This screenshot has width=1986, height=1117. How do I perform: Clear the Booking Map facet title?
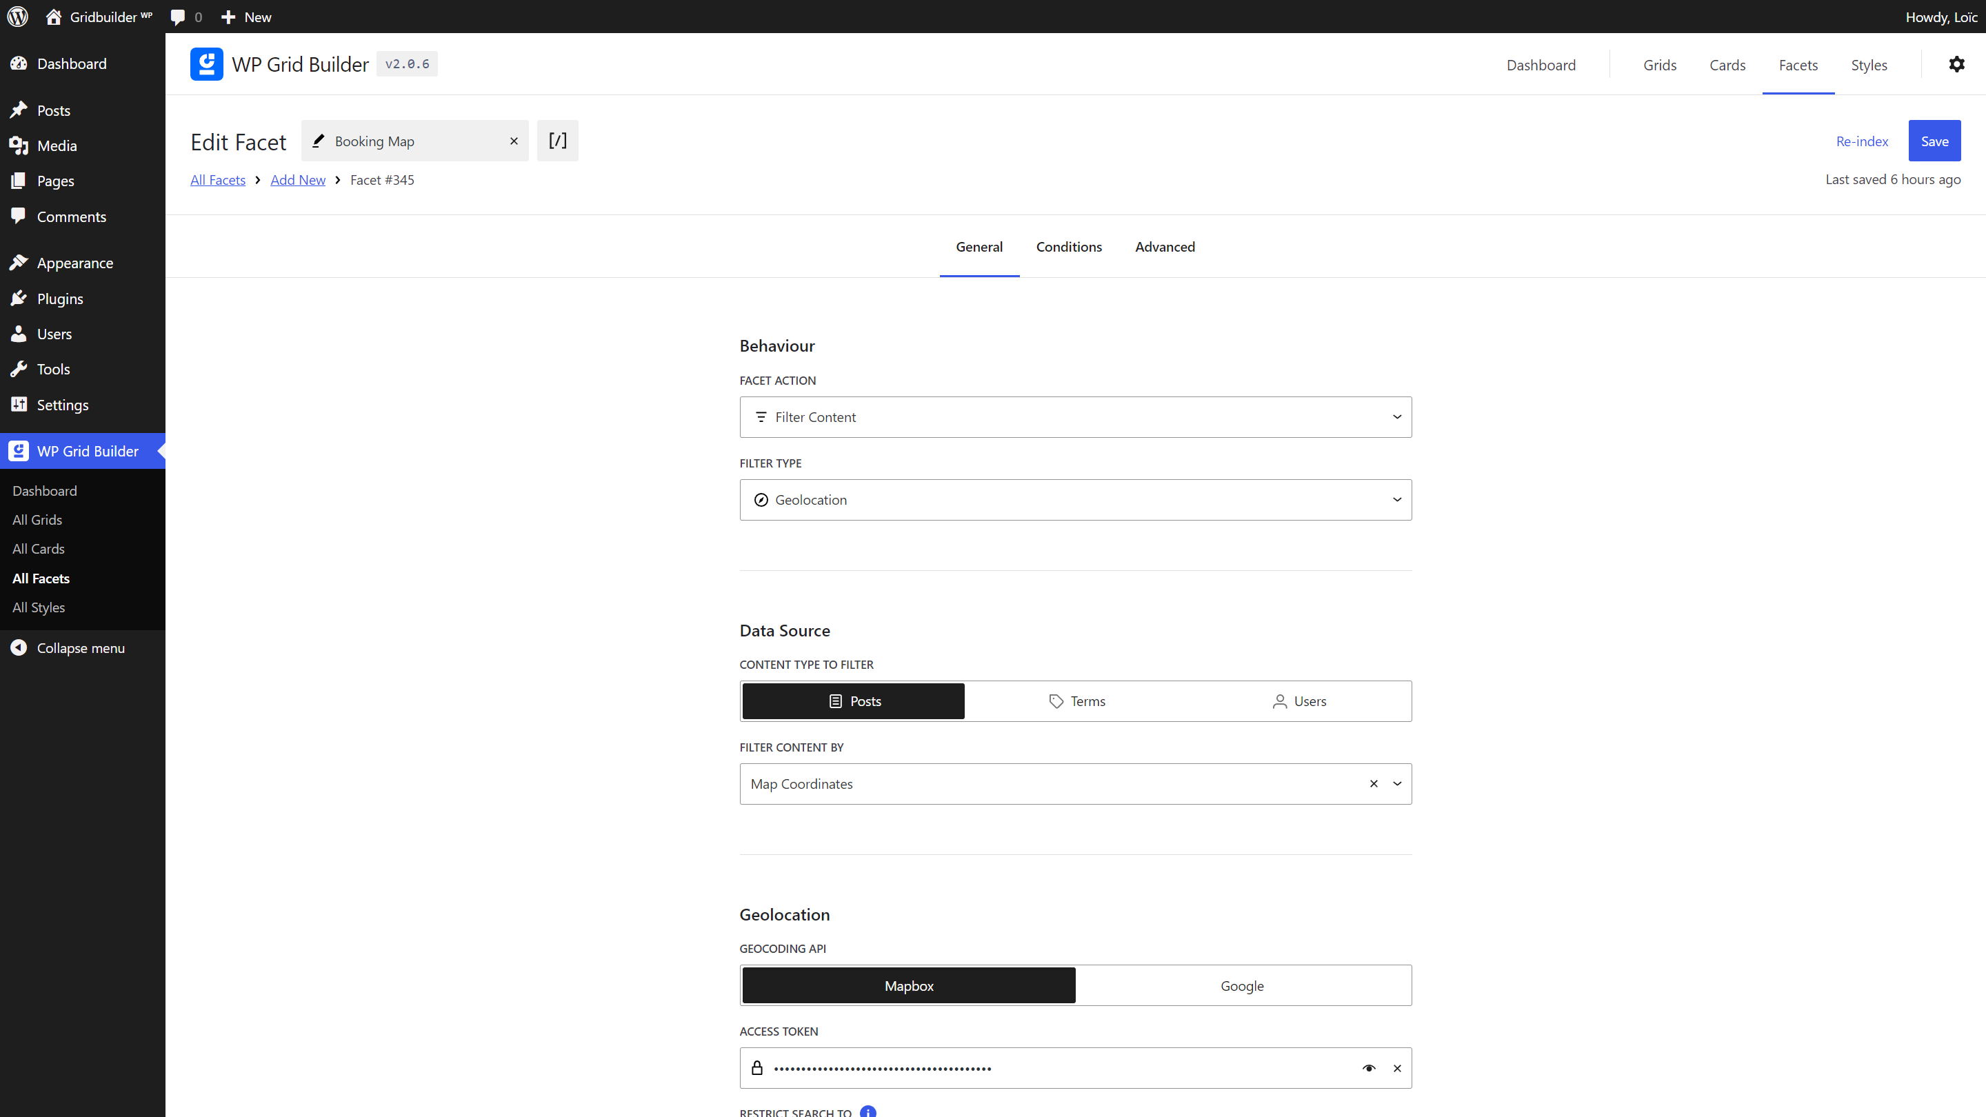pos(514,140)
